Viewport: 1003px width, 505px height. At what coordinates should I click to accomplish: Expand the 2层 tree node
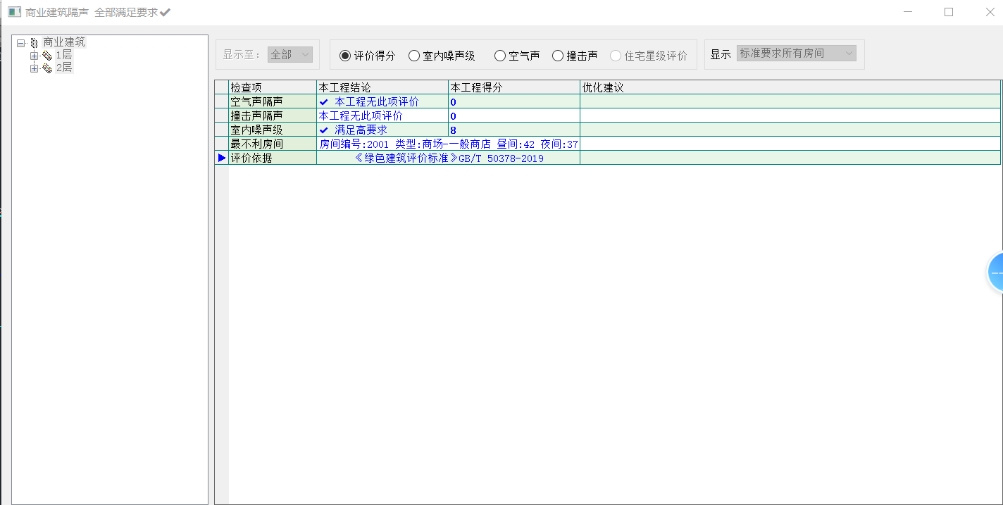pyautogui.click(x=34, y=68)
